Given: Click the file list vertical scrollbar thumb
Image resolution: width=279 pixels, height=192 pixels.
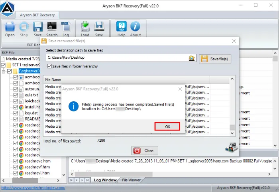Looking at the screenshot, I should point(232,127).
